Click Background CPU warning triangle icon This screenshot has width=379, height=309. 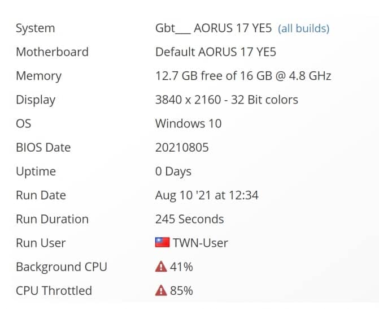tap(161, 267)
